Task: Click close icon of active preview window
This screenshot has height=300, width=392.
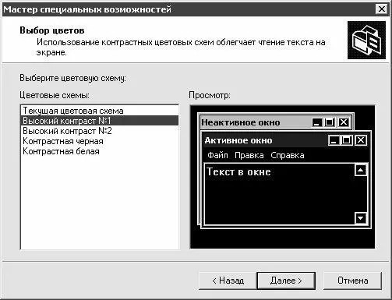Action: click(361, 140)
